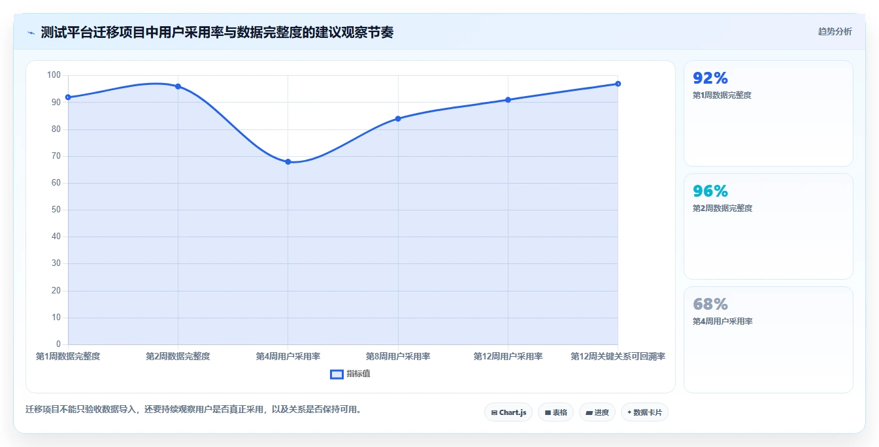Click the 96% stat card value
Image resolution: width=879 pixels, height=447 pixels.
point(710,191)
